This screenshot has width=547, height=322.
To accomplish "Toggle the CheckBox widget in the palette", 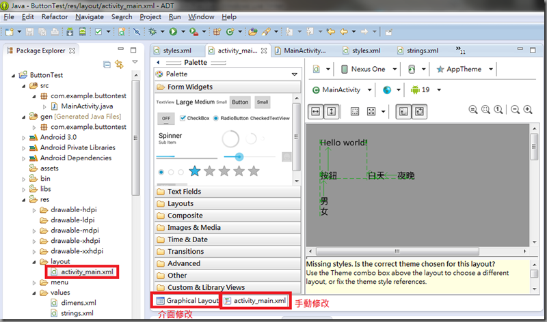I will pyautogui.click(x=195, y=118).
